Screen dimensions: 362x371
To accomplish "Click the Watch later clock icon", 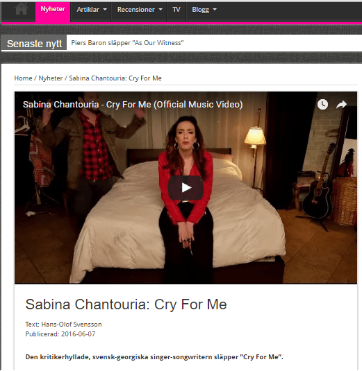I will point(322,105).
